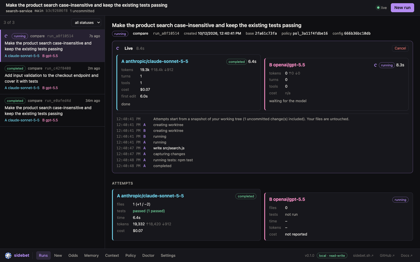Click the first edit 6.0s value
Image resolution: width=420 pixels, height=262 pixels.
pyautogui.click(x=144, y=96)
